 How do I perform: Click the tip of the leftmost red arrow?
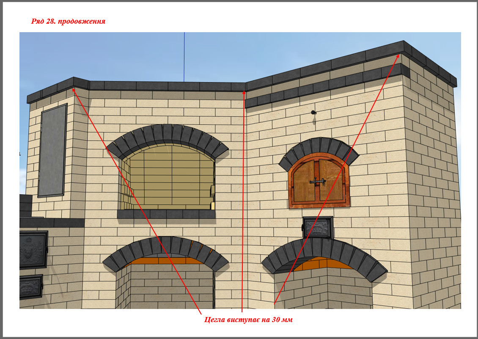tap(74, 88)
